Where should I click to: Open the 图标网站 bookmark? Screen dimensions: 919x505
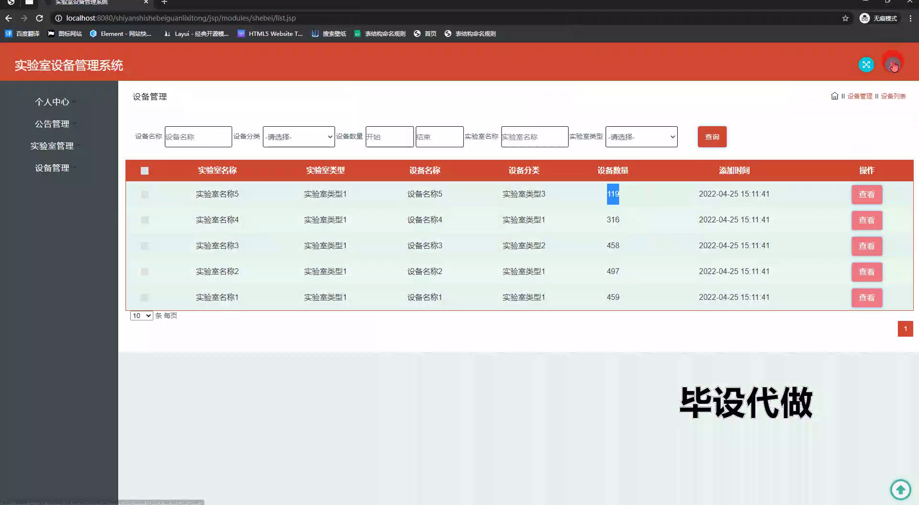65,33
